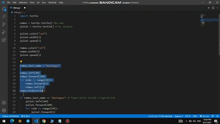
Task: Open Google Chrome from taskbar
Action: 44,121
